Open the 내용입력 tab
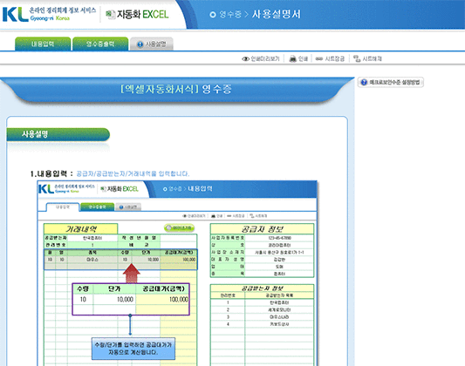 click(43, 44)
